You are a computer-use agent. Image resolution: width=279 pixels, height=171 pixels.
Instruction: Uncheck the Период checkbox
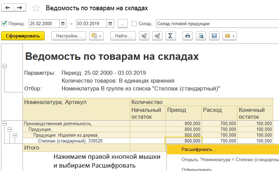(x=4, y=23)
